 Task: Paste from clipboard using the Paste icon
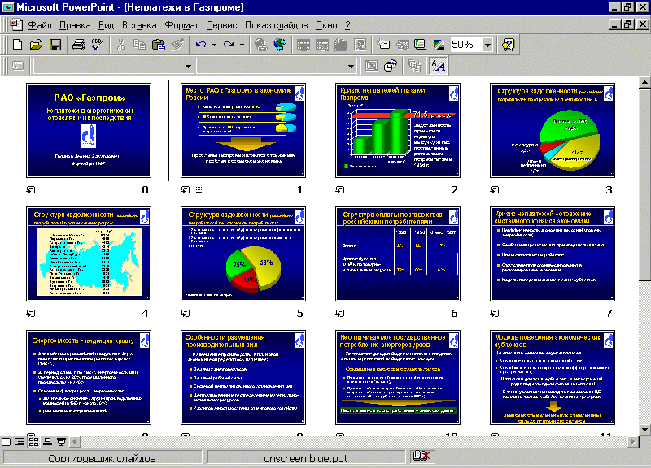point(159,45)
